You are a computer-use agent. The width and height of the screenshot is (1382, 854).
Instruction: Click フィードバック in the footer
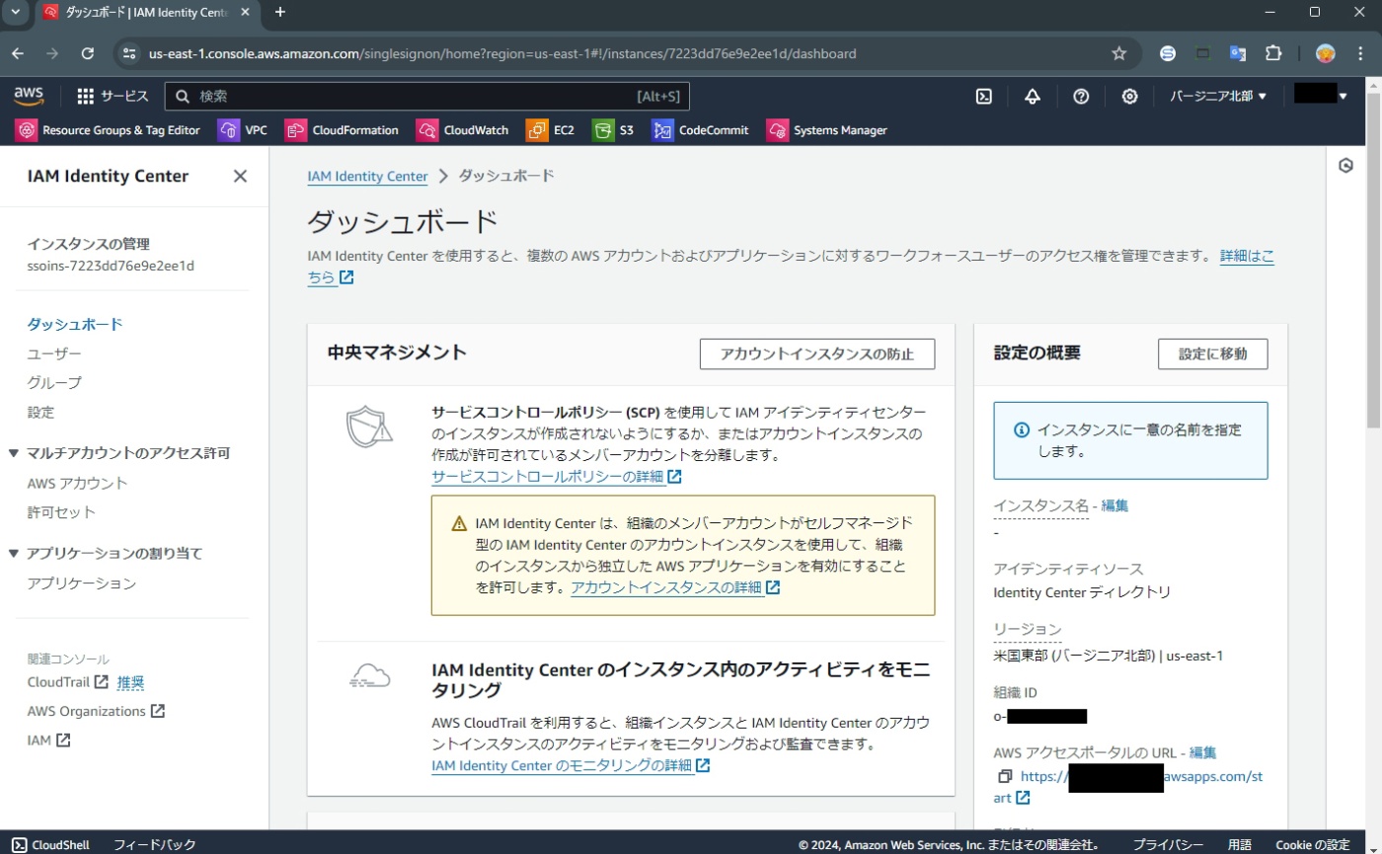click(154, 844)
